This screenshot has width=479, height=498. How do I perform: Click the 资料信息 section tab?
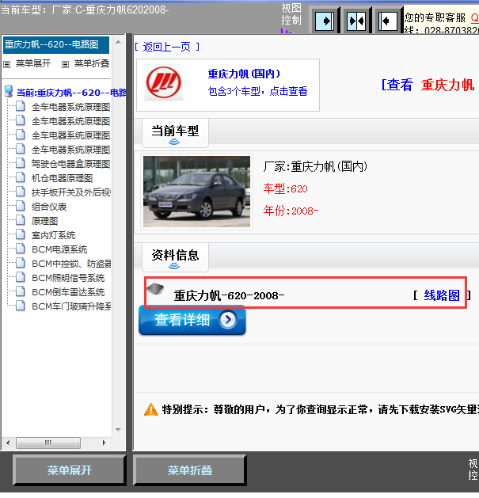[x=175, y=257]
